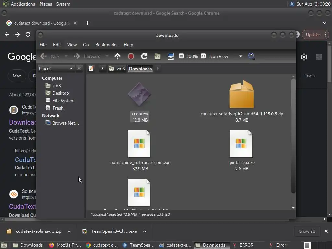Reload the Chrome page
Viewport: 332px width, 249px height.
(28, 34)
